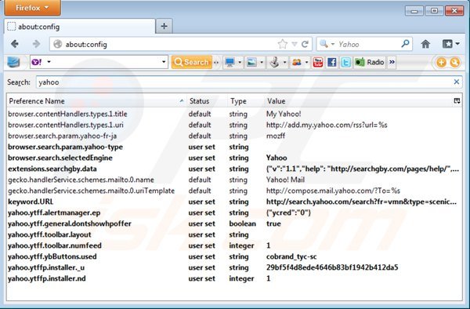Select browser.search.param.yahoo-fr-ja preference
The height and width of the screenshot is (309, 470).
coord(234,136)
